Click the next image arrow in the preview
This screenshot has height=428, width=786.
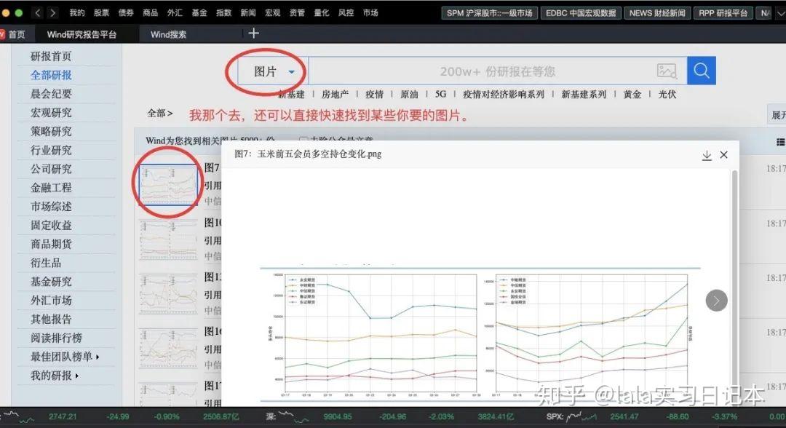pos(715,300)
